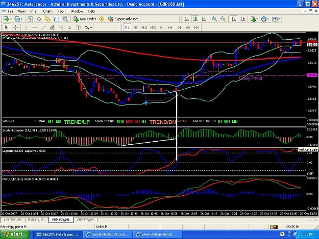Open the Data Window crosshair-target icon

coord(39,19)
